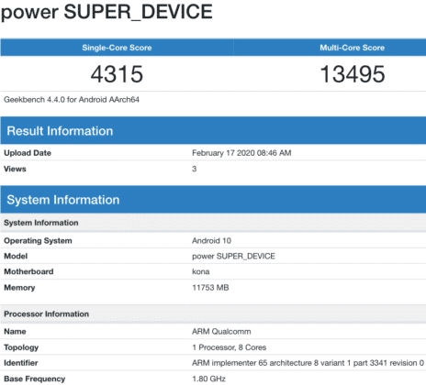Select the Views count 3
The image size is (426, 385).
tap(195, 169)
